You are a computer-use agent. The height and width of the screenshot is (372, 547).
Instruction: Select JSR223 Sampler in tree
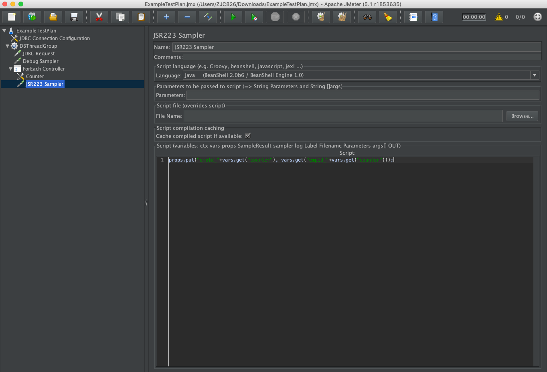tap(45, 84)
